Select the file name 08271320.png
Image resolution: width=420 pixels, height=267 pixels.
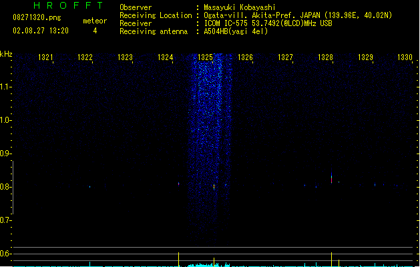click(37, 17)
